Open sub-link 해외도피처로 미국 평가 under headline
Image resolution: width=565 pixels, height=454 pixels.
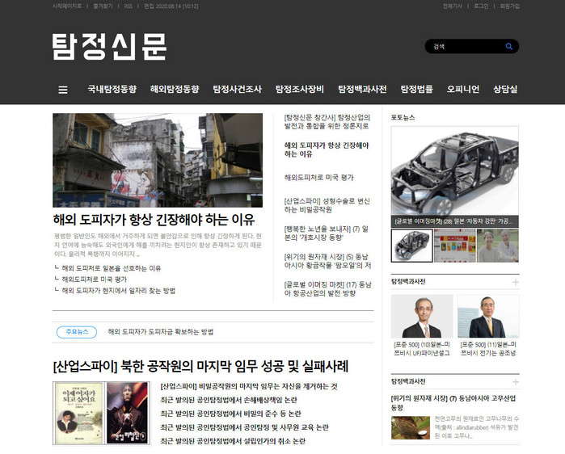94,280
